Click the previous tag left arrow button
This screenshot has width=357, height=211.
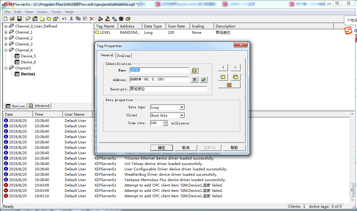[223, 67]
